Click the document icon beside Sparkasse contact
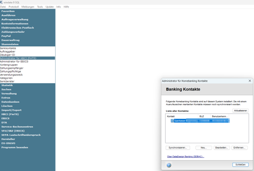Image resolution: width=254 pixels, height=171 pixels. [x=172, y=121]
